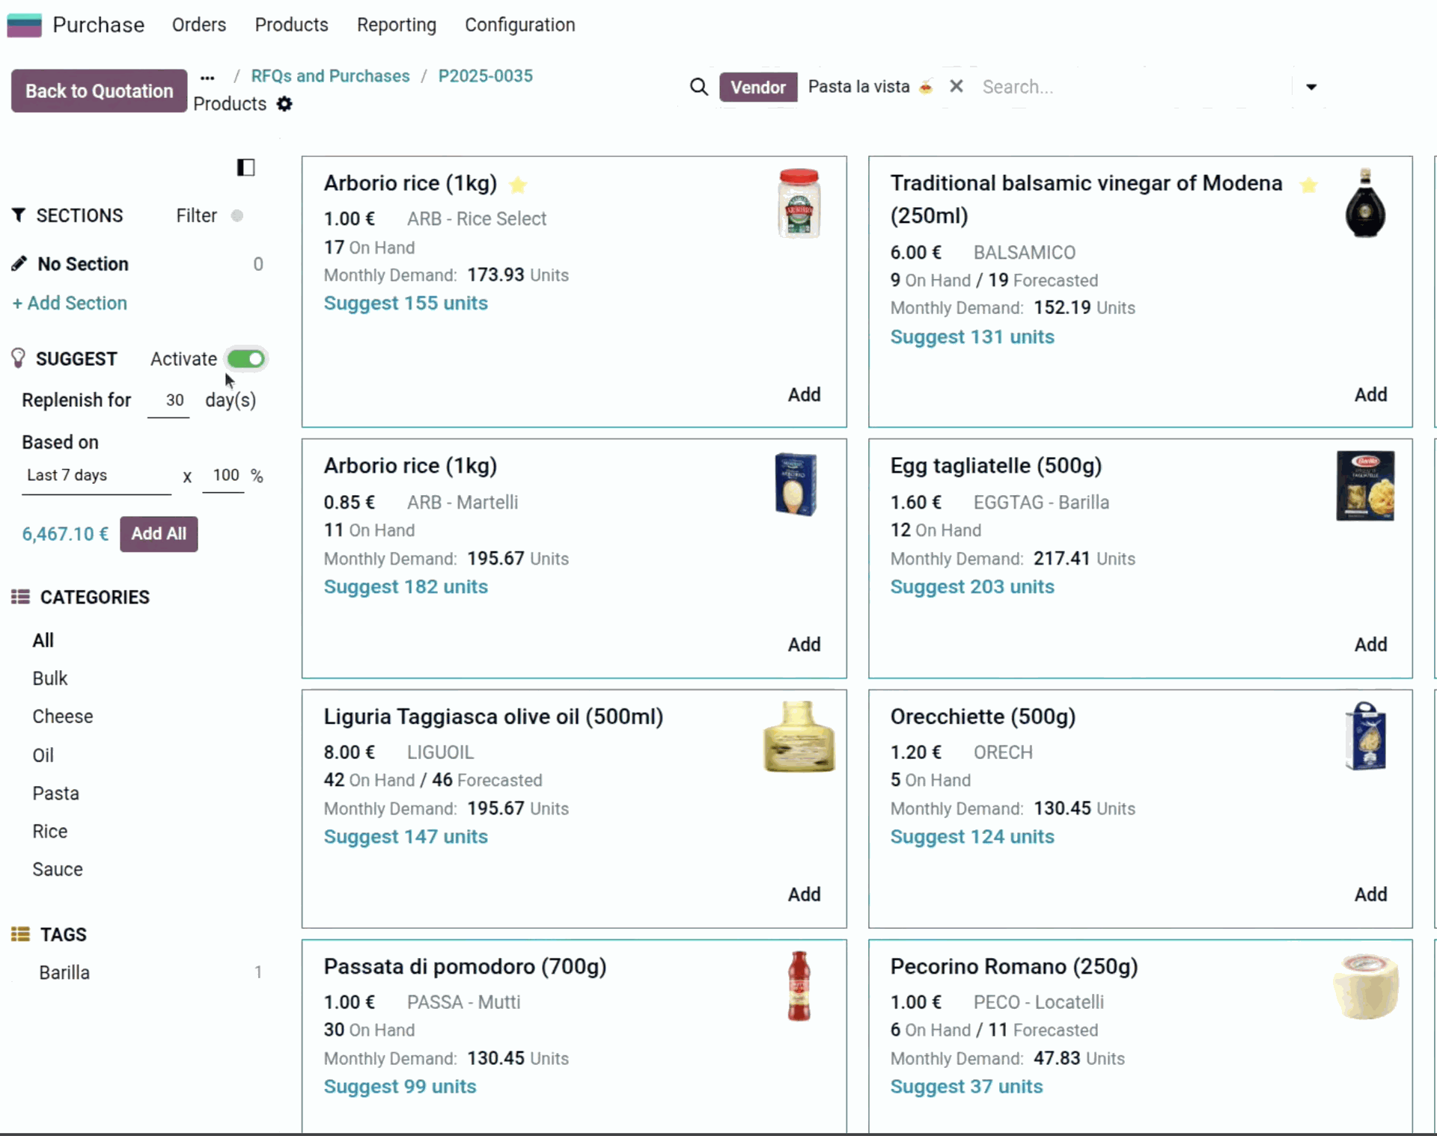Open the Configuration menu
The height and width of the screenshot is (1136, 1437).
click(519, 25)
